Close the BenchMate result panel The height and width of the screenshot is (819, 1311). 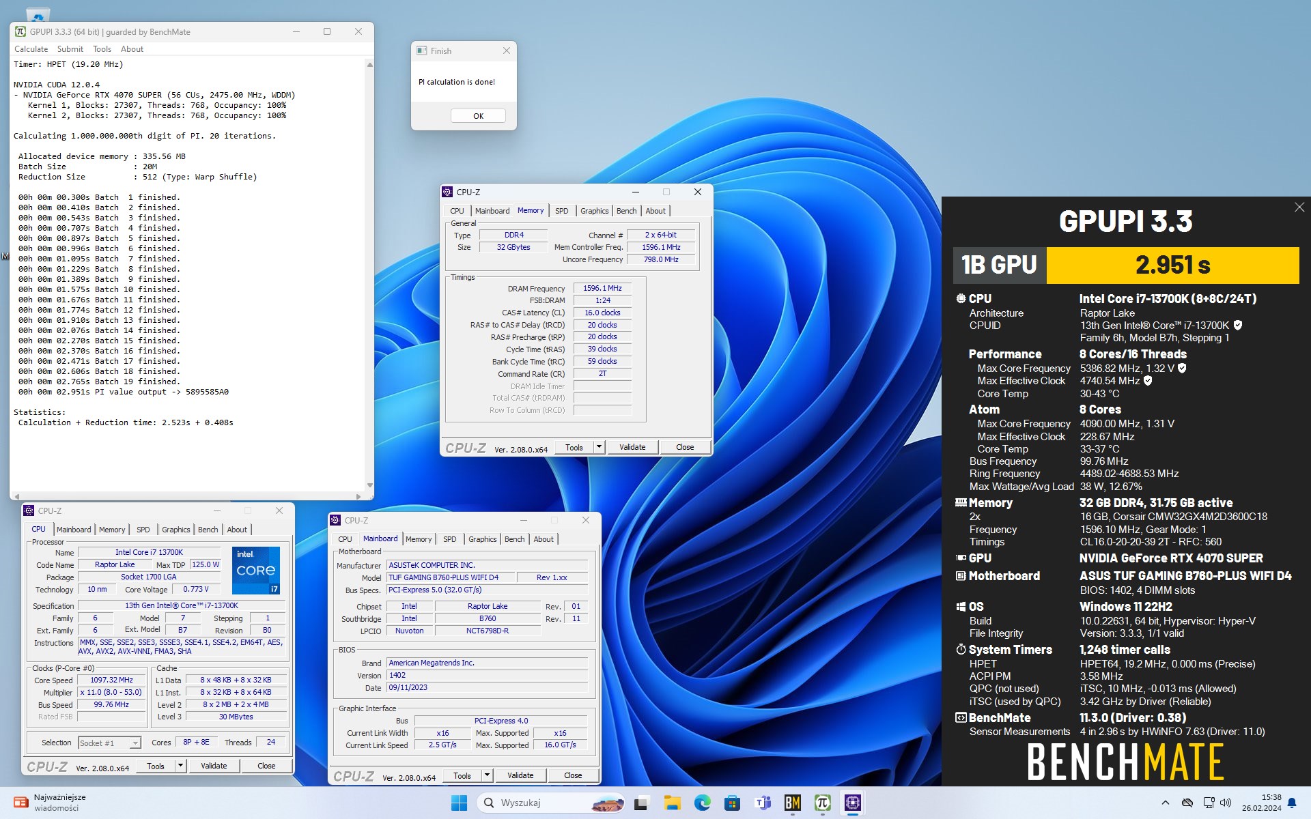1299,207
